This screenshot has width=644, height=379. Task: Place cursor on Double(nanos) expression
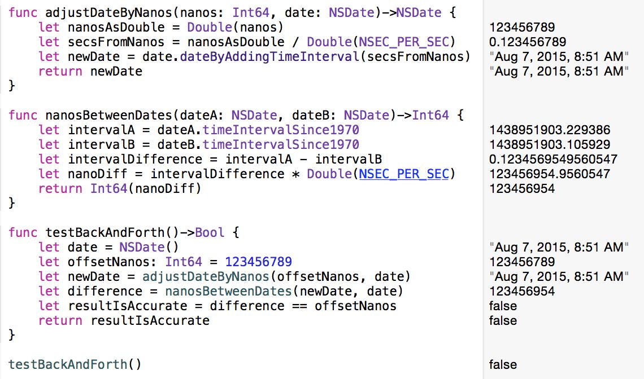(236, 28)
